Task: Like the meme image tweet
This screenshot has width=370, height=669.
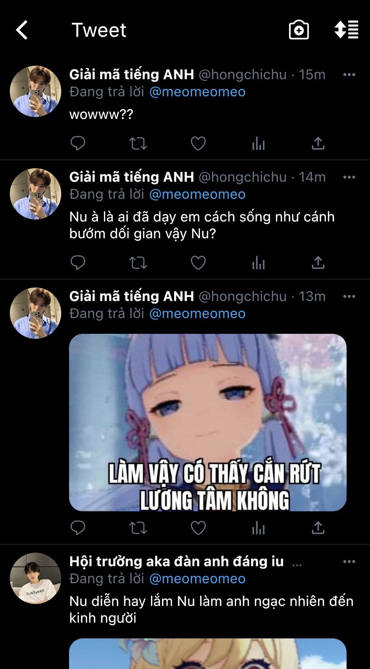Action: pyautogui.click(x=198, y=528)
